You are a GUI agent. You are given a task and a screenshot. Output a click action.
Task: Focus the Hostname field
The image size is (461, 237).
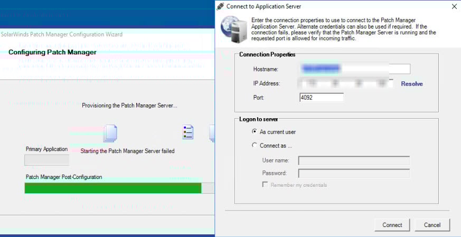point(354,69)
